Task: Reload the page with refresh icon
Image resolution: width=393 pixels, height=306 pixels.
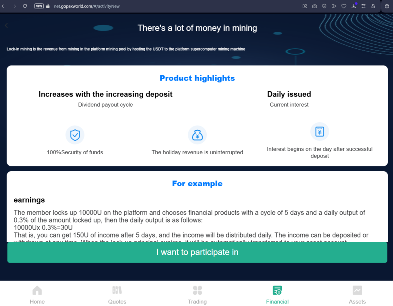Action: [25, 6]
